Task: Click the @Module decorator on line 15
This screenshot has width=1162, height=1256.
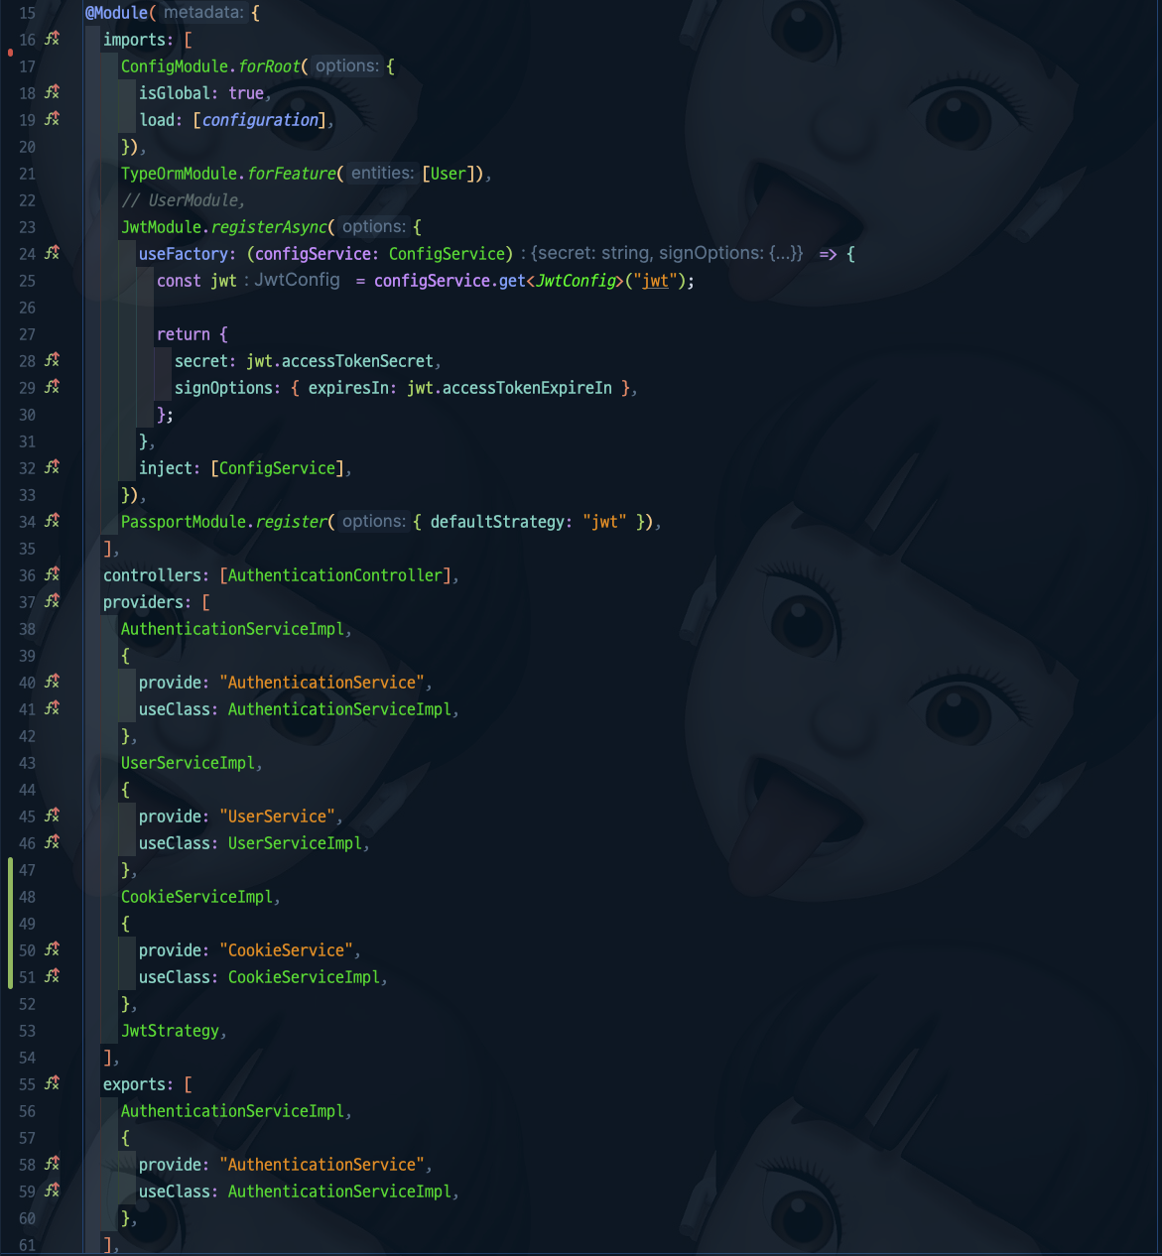Action: 116,13
